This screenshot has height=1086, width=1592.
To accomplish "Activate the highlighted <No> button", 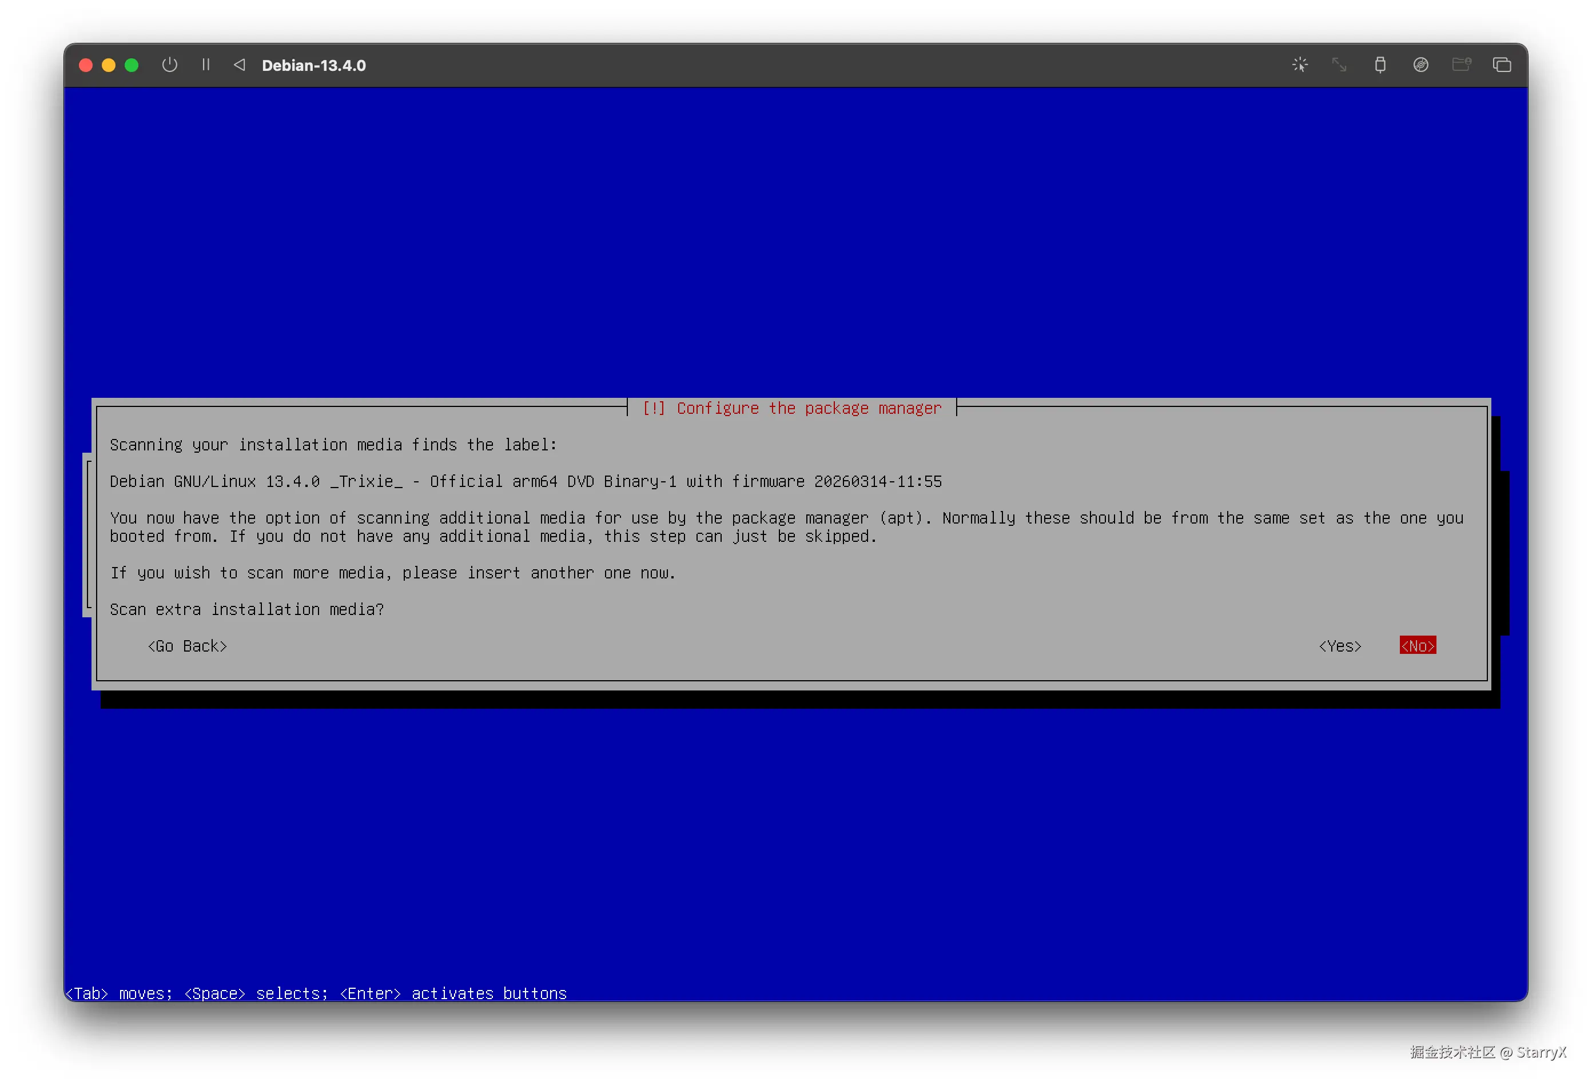I will pos(1418,646).
